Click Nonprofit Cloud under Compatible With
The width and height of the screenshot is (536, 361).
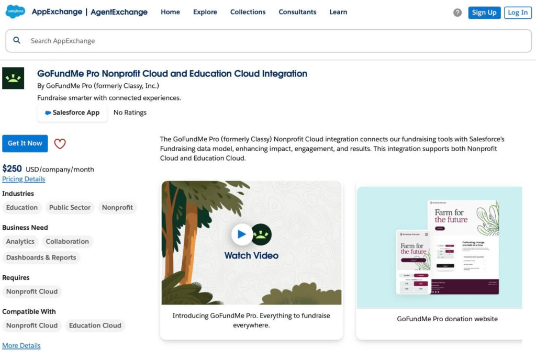click(32, 325)
